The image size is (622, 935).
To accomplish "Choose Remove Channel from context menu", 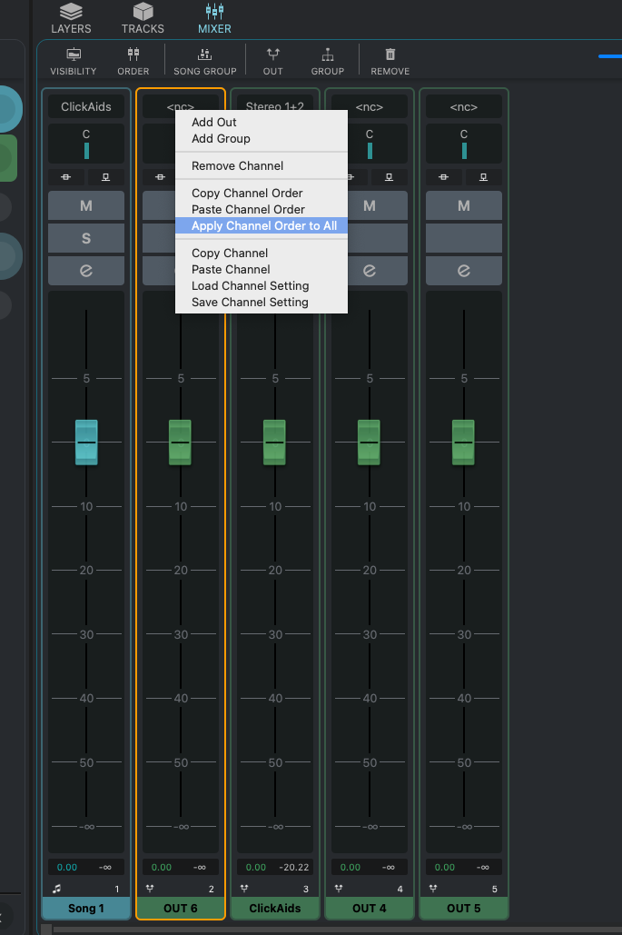I will coord(237,165).
